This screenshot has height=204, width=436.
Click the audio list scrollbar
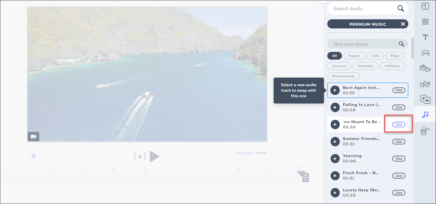[412, 48]
